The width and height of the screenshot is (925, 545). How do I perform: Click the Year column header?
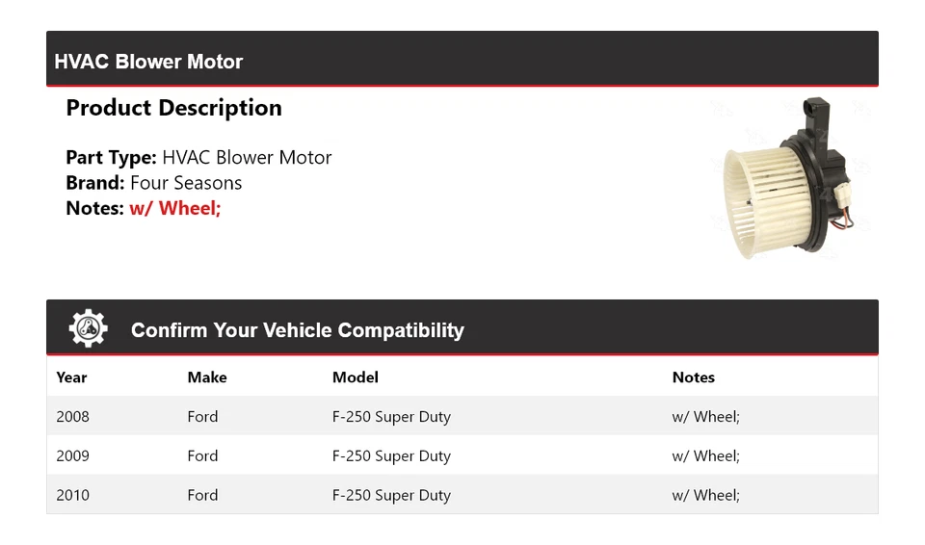coord(71,377)
